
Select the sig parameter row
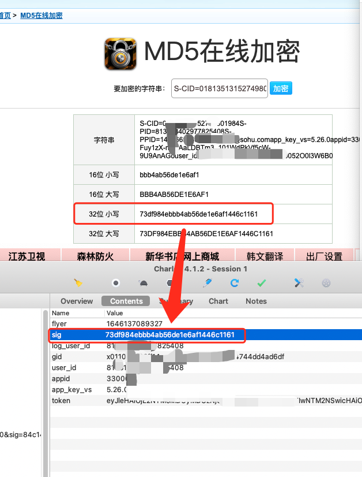point(206,334)
